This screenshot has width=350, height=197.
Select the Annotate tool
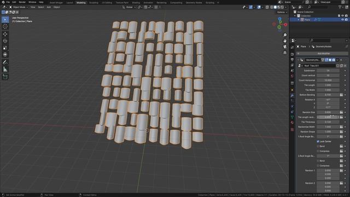5,62
